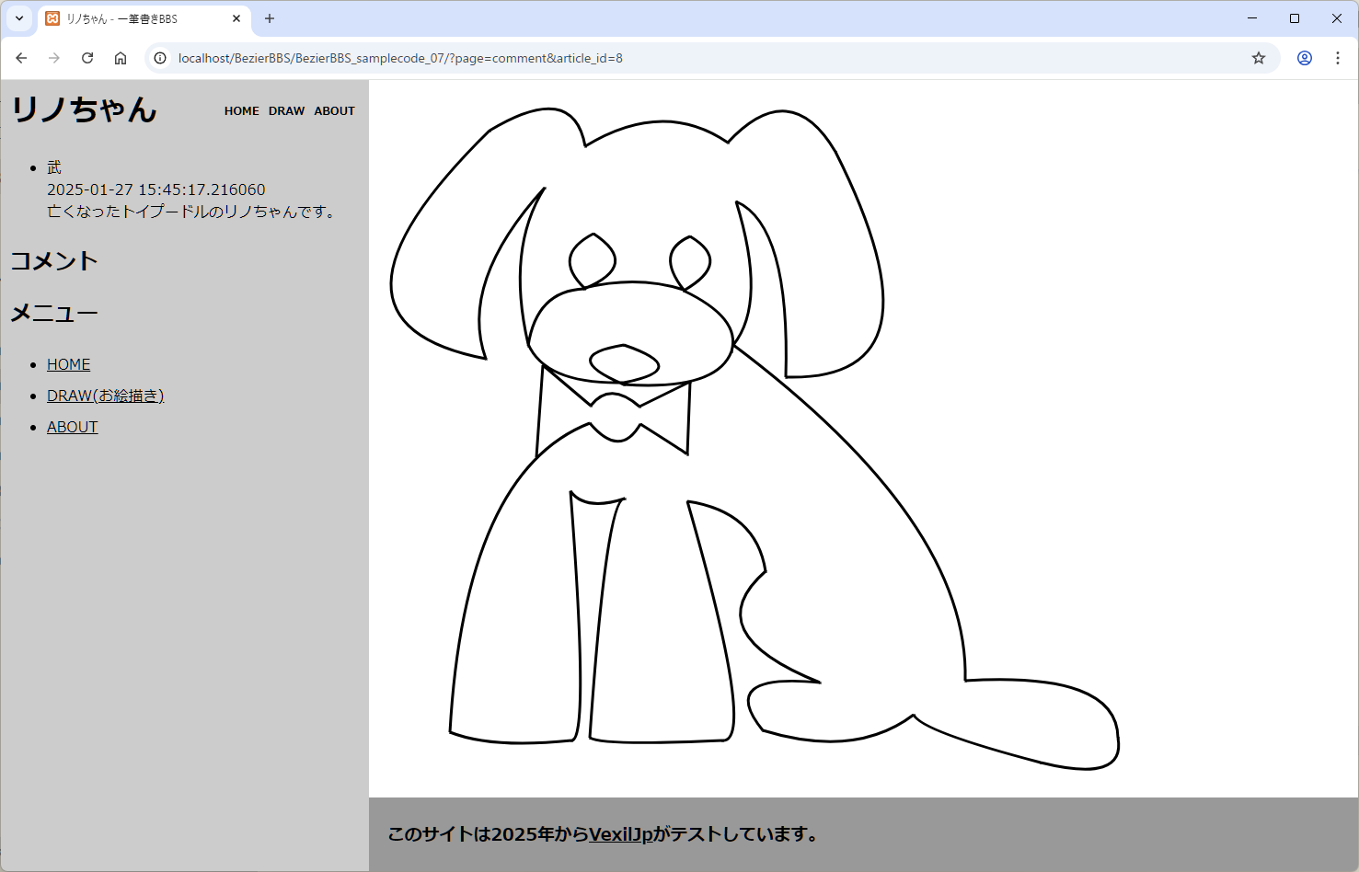View site information icon in address bar
The width and height of the screenshot is (1359, 872).
160,58
